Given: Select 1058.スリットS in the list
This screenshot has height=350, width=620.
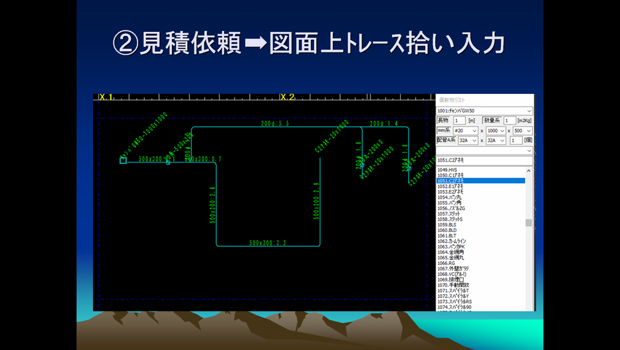Looking at the screenshot, I should tap(481, 219).
